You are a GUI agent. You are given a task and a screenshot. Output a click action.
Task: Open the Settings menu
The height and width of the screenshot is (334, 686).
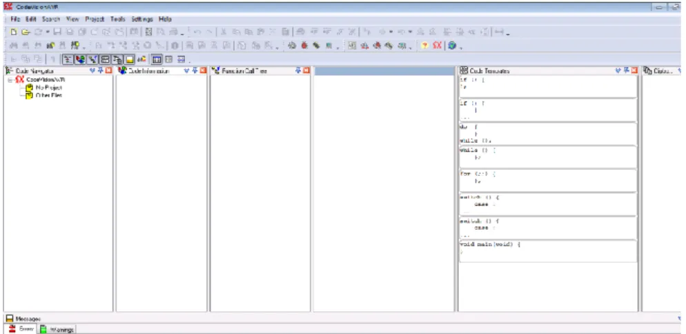click(142, 19)
